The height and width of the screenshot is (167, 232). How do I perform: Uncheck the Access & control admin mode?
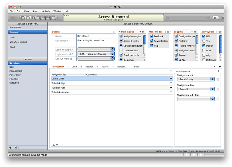[121, 41]
